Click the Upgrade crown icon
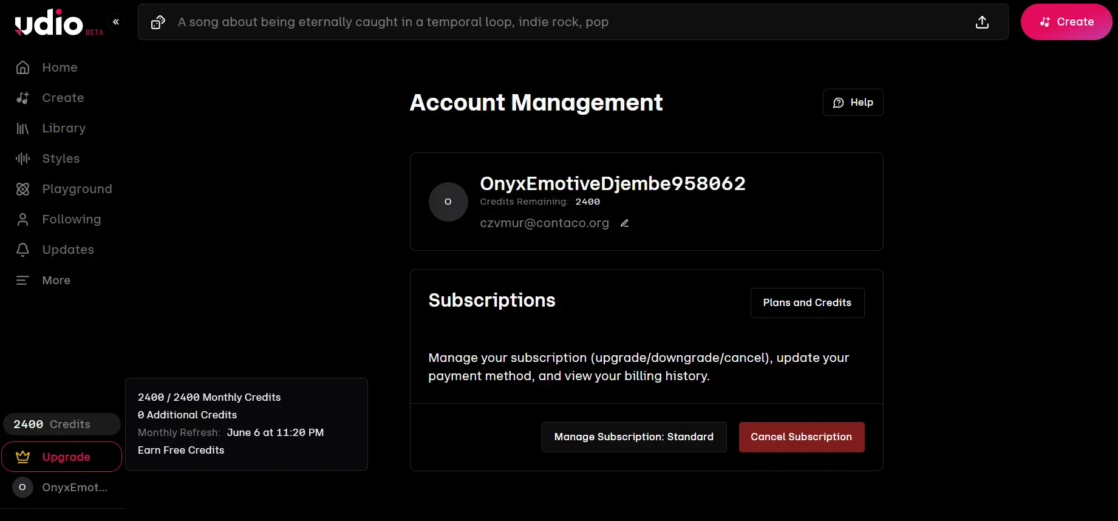The width and height of the screenshot is (1118, 521). tap(22, 457)
